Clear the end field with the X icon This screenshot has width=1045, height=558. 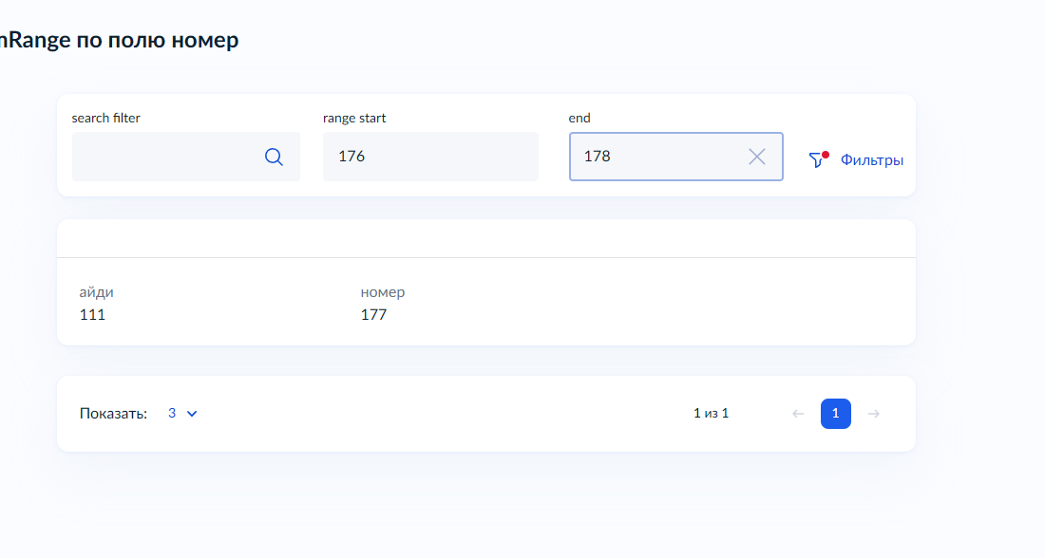coord(756,157)
